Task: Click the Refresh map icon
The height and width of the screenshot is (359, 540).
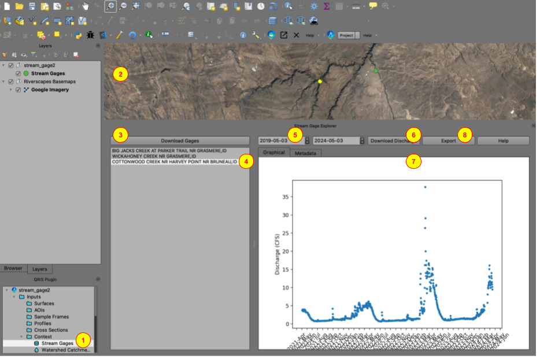Action: click(273, 6)
